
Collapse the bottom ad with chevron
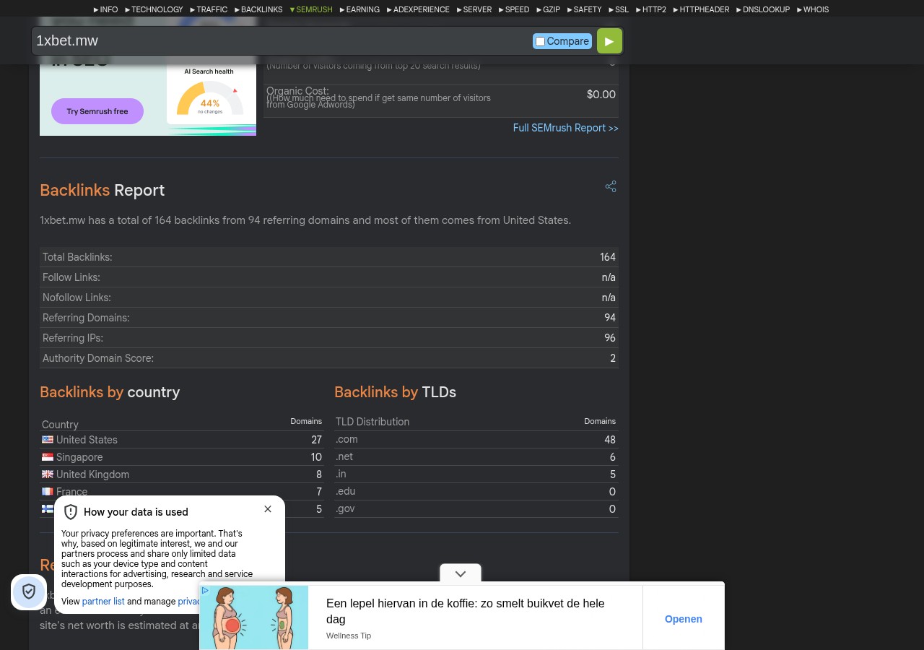tap(461, 573)
